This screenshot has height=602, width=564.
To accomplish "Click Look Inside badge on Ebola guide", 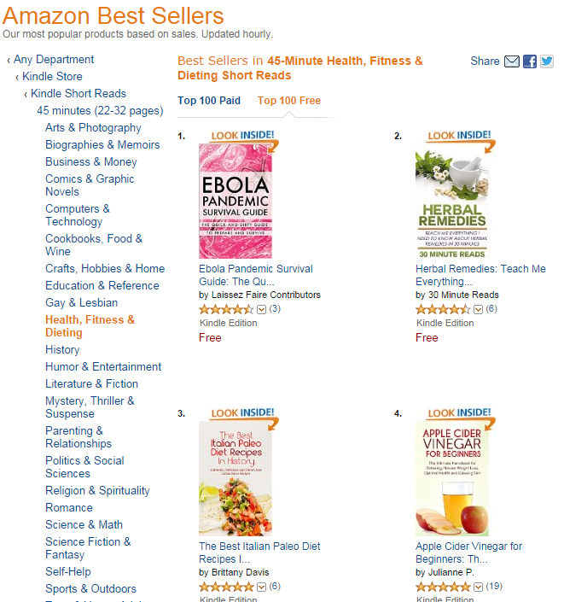I will pyautogui.click(x=239, y=136).
